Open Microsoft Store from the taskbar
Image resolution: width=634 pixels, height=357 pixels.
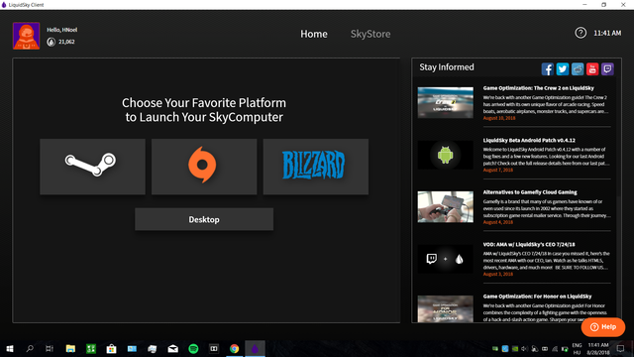tap(111, 348)
